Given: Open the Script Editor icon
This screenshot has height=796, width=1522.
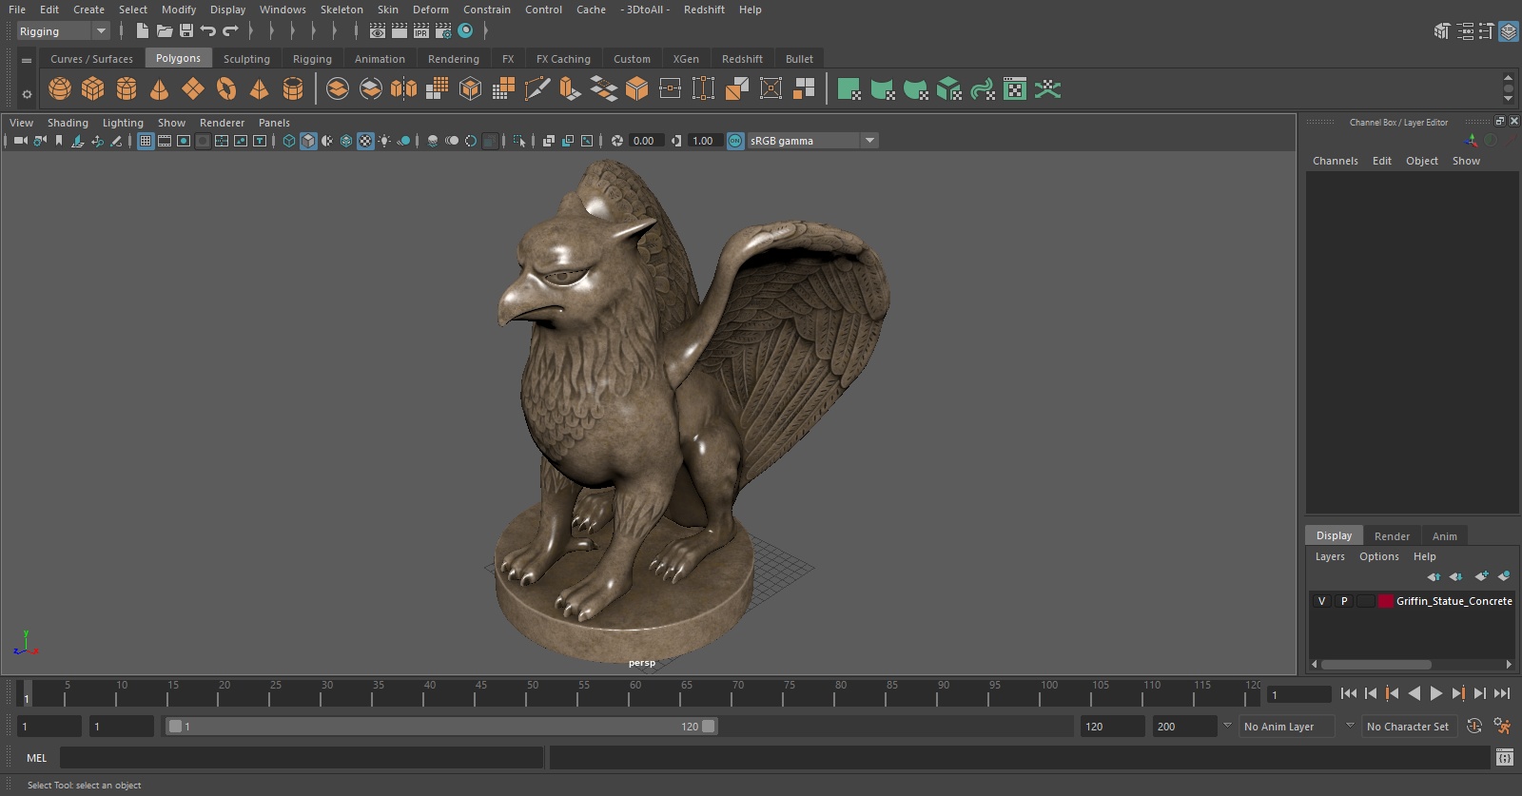Looking at the screenshot, I should [1505, 758].
